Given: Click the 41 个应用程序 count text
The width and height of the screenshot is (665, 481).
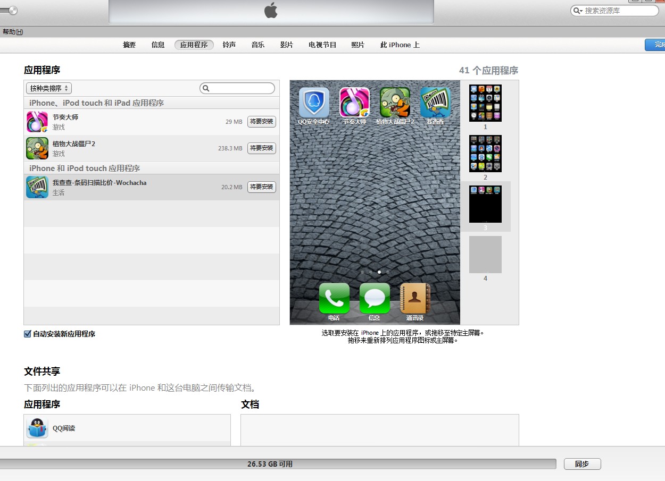Looking at the screenshot, I should [488, 70].
